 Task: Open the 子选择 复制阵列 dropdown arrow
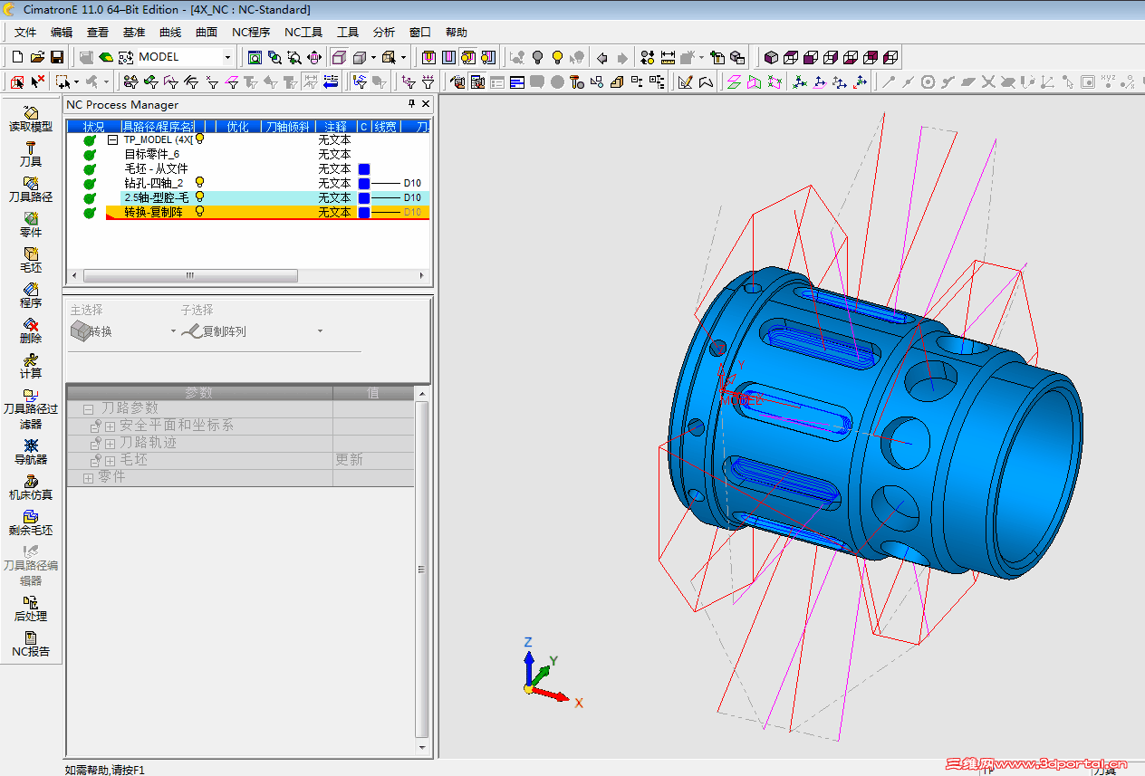click(320, 331)
